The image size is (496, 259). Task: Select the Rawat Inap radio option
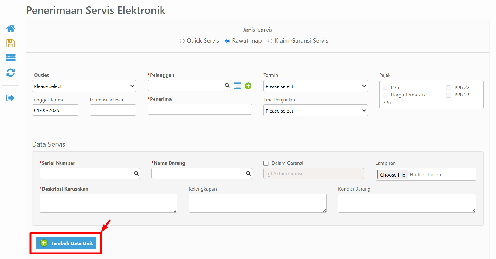pyautogui.click(x=227, y=41)
